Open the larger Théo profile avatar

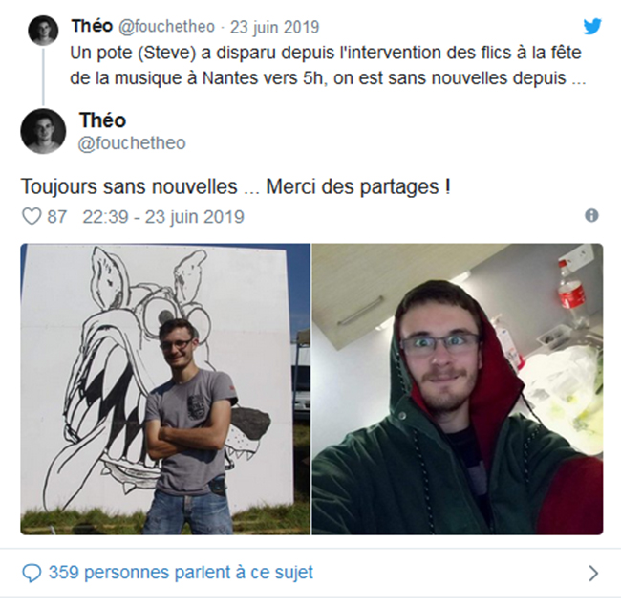coord(43,131)
